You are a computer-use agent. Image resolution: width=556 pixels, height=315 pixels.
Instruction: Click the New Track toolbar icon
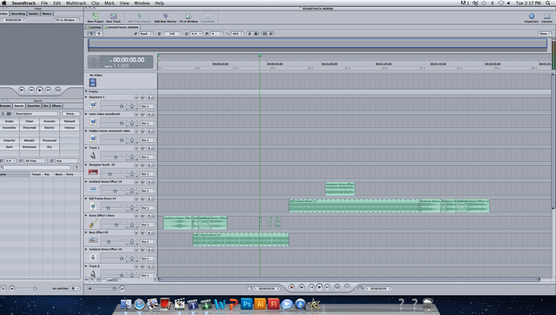[x=114, y=17]
